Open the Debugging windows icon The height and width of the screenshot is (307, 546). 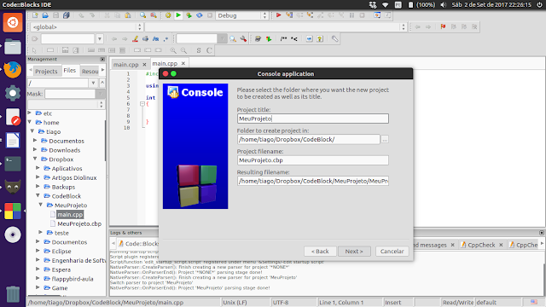point(377,15)
